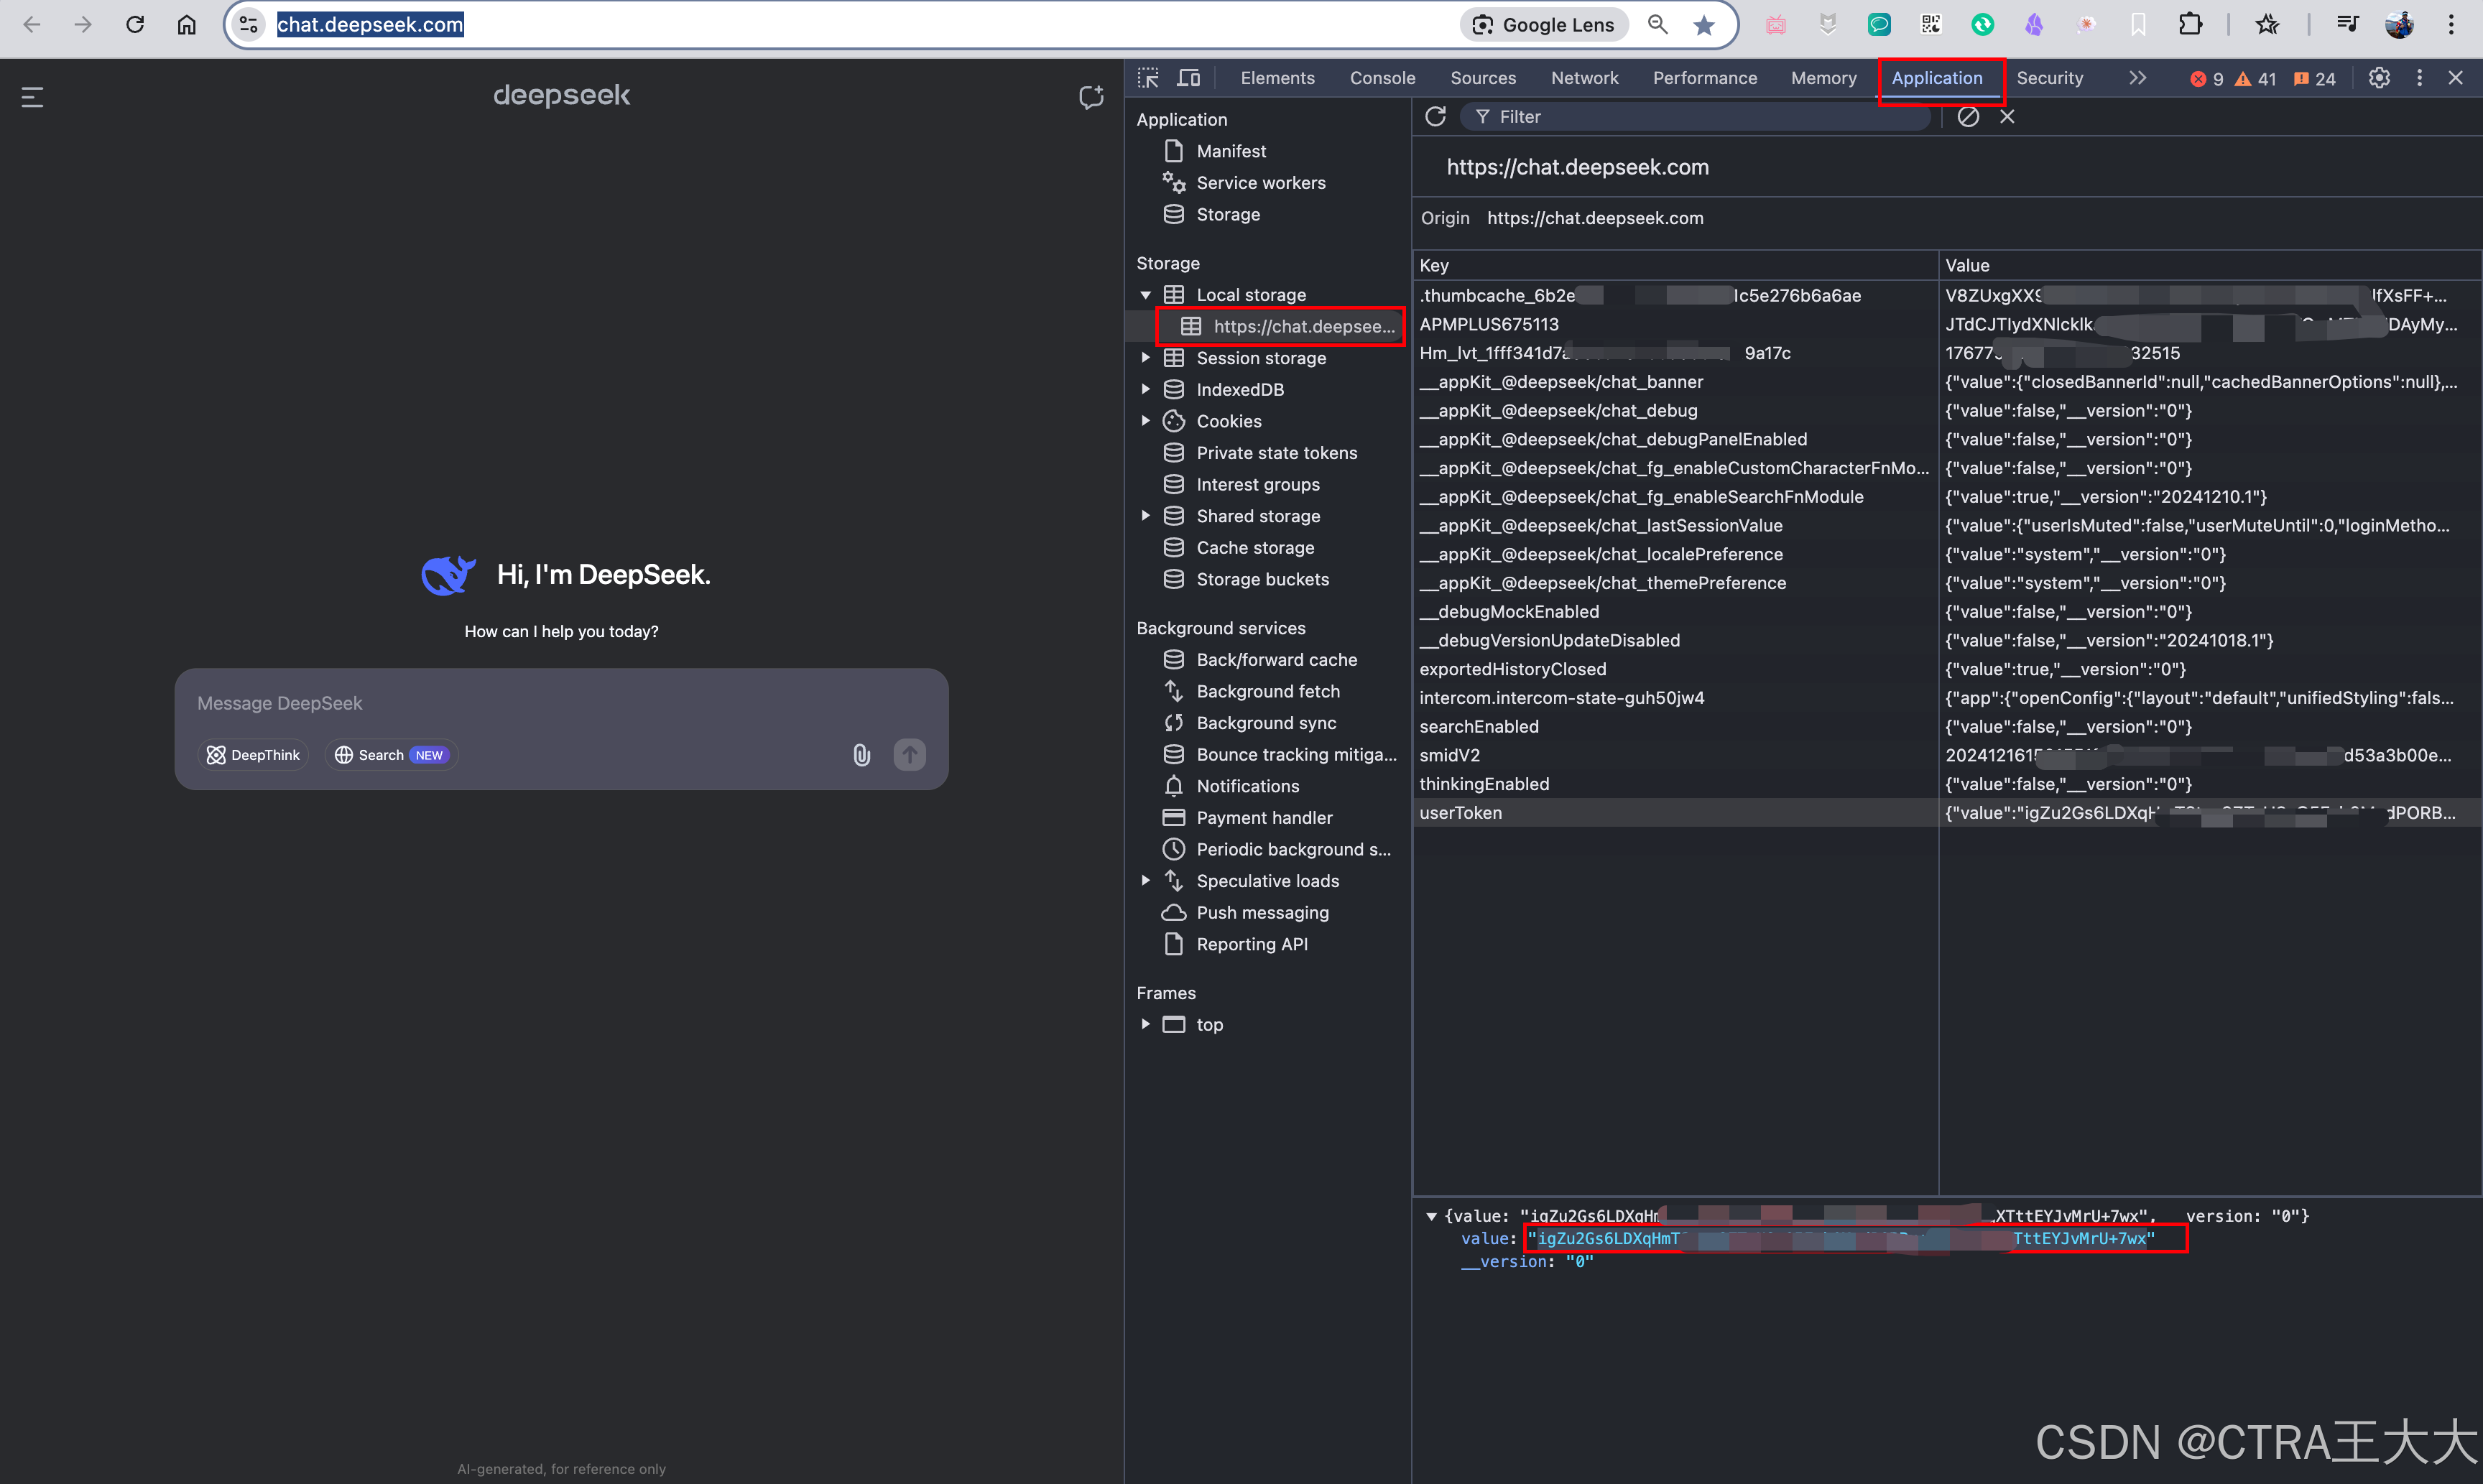The image size is (2483, 1484).
Task: Select the smidV2 key row
Action: [x=1946, y=755]
